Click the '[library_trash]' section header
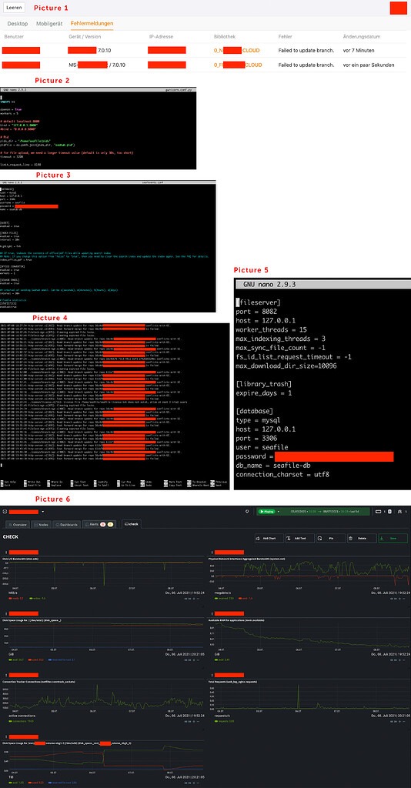Viewport: 411px width, 788px height. point(262,384)
